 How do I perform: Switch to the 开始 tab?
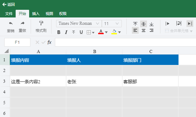pyautogui.click(x=22, y=13)
